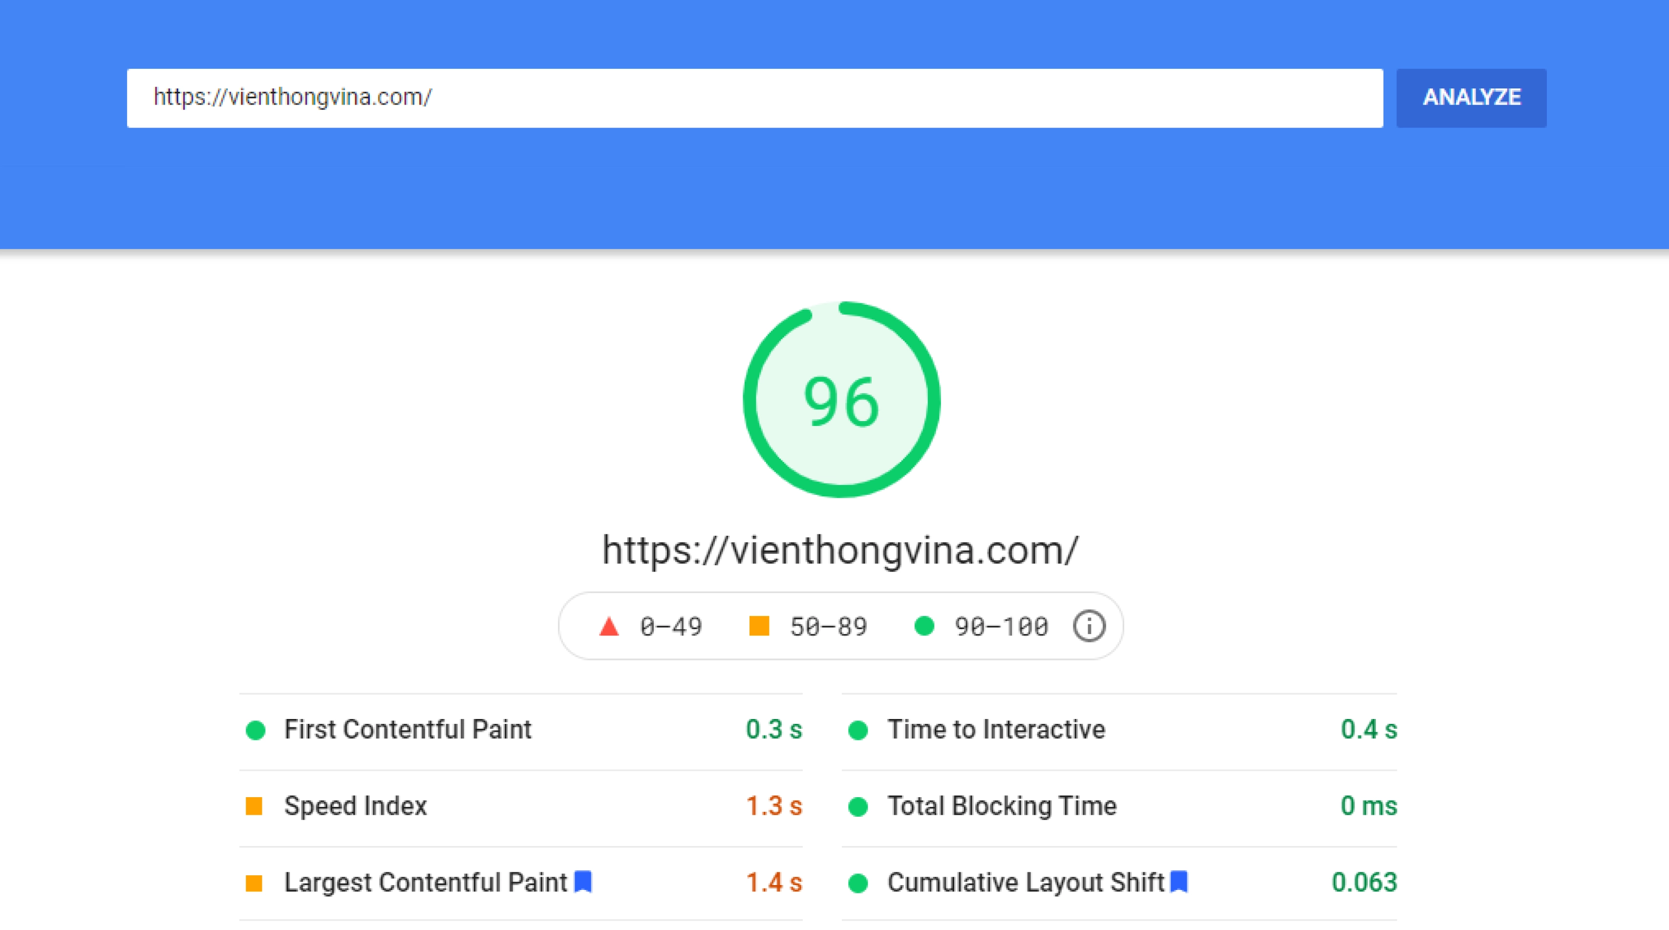Select the Largest Contentful Paint label
Image resolution: width=1669 pixels, height=930 pixels.
pos(426,883)
